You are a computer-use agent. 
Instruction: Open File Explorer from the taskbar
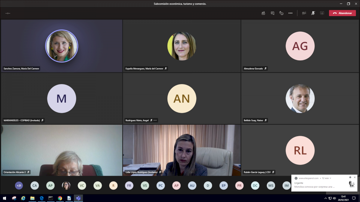[32, 198]
